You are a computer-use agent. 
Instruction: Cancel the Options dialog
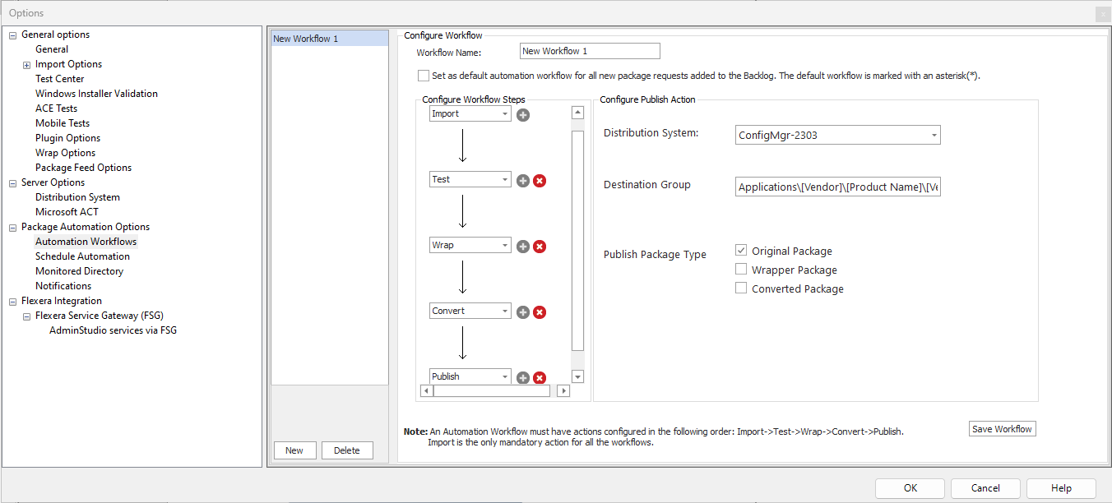coord(985,488)
